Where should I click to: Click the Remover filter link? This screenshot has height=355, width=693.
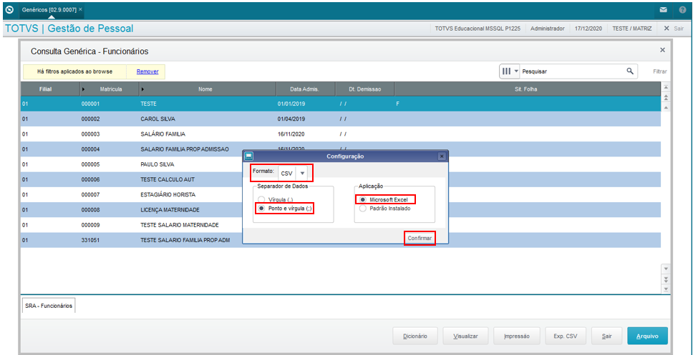[x=147, y=71]
